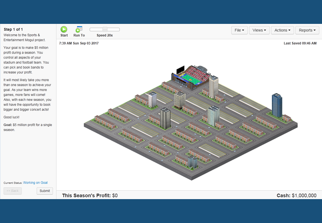
Task: Click the blue glass skyscraper on the right
Action: pyautogui.click(x=277, y=105)
